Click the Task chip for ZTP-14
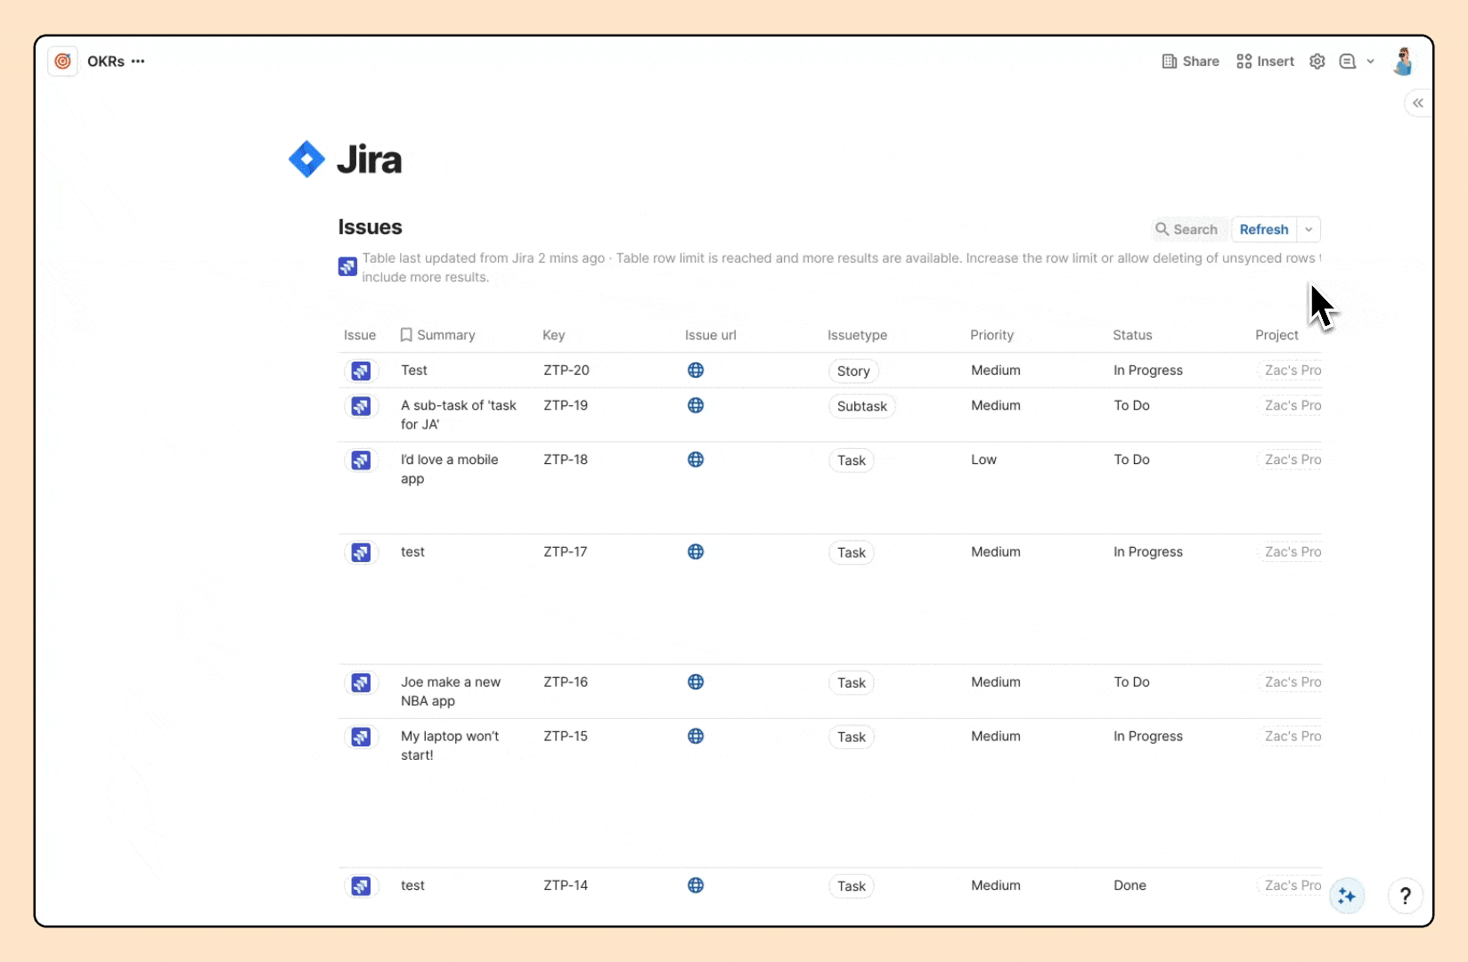This screenshot has height=962, width=1468. click(x=852, y=886)
